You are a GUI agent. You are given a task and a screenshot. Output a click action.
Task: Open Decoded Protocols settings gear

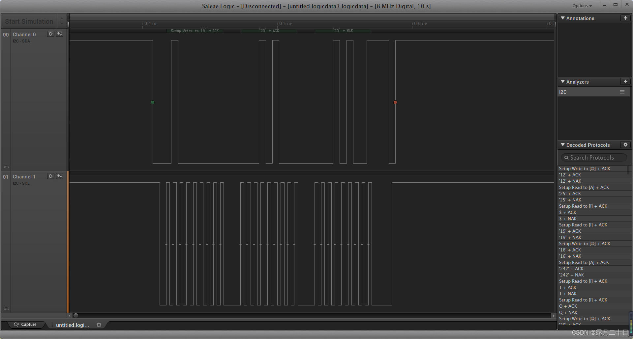click(625, 144)
